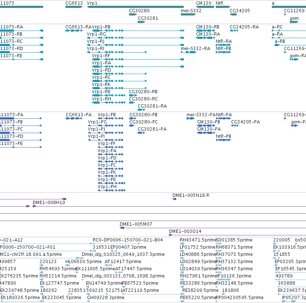
Task: Click transcript Vrp1-RE
Action: [109, 95]
